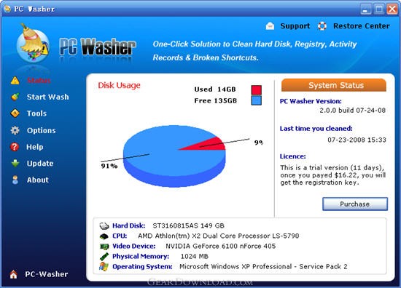The width and height of the screenshot is (401, 288).
Task: Click the 'Used 14GB' legend text
Action: tap(215, 89)
